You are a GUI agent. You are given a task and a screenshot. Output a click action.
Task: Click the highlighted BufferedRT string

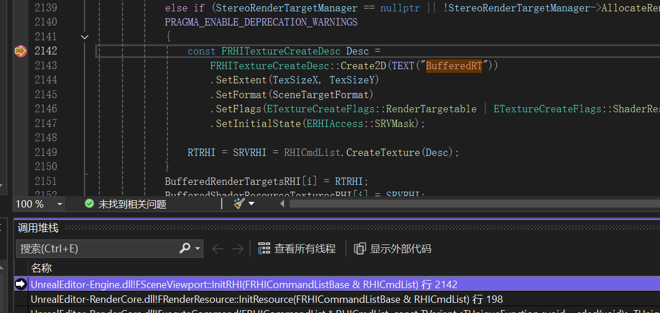[454, 65]
